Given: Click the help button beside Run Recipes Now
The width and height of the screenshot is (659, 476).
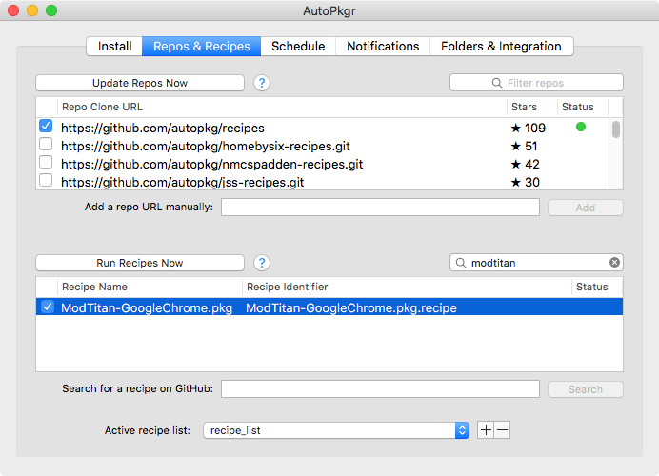Looking at the screenshot, I should 262,263.
